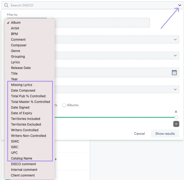184x180 pixels.
Task: Choose the Catalog Name filter option
Action: tap(21, 158)
